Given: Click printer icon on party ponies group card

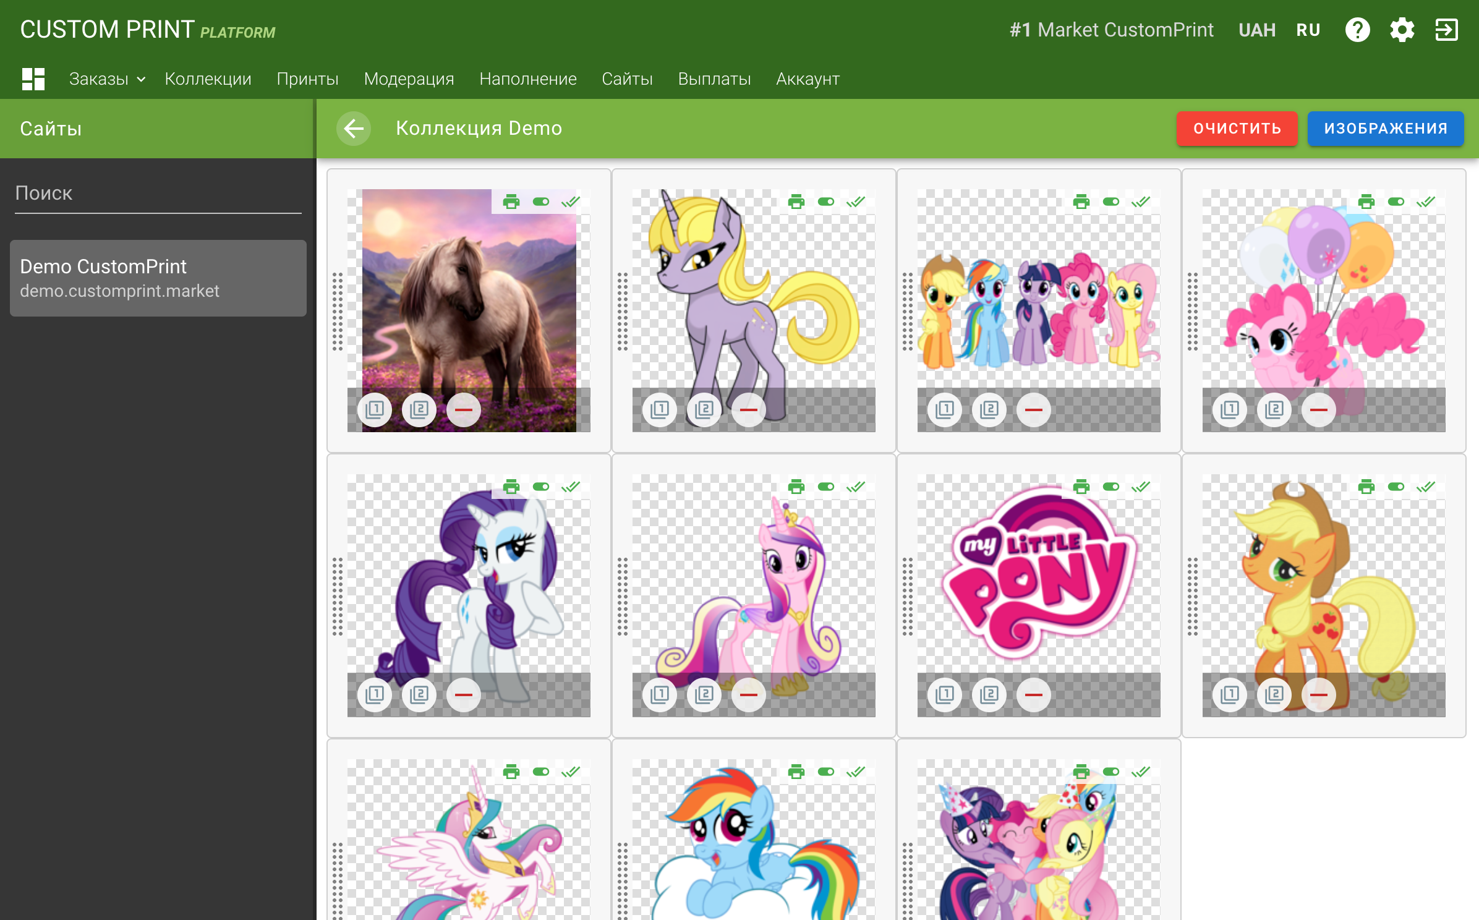Looking at the screenshot, I should click(1081, 772).
